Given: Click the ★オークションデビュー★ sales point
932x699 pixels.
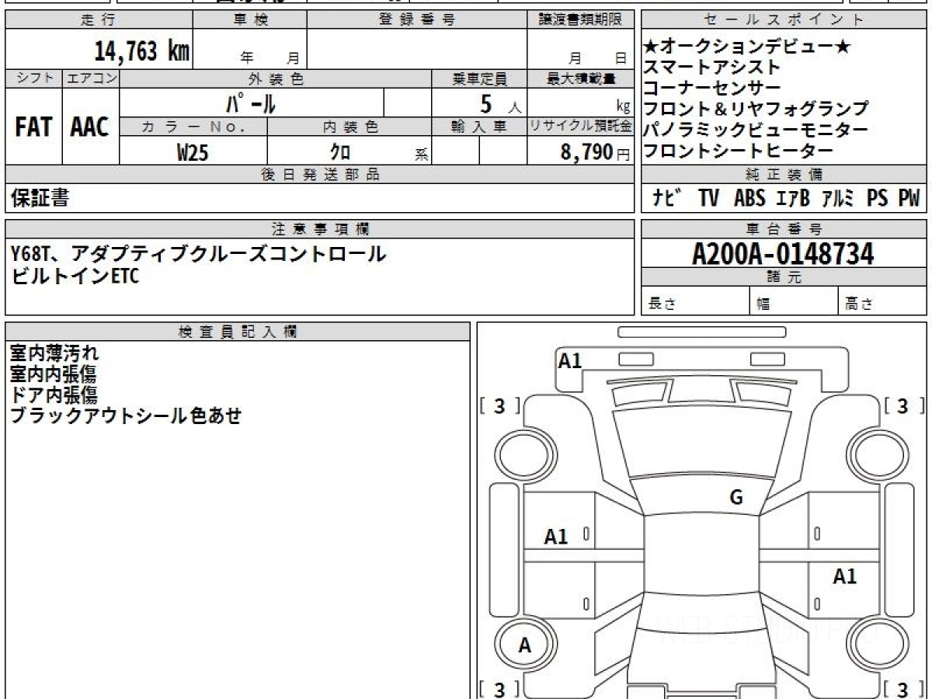Looking at the screenshot, I should tap(747, 47).
